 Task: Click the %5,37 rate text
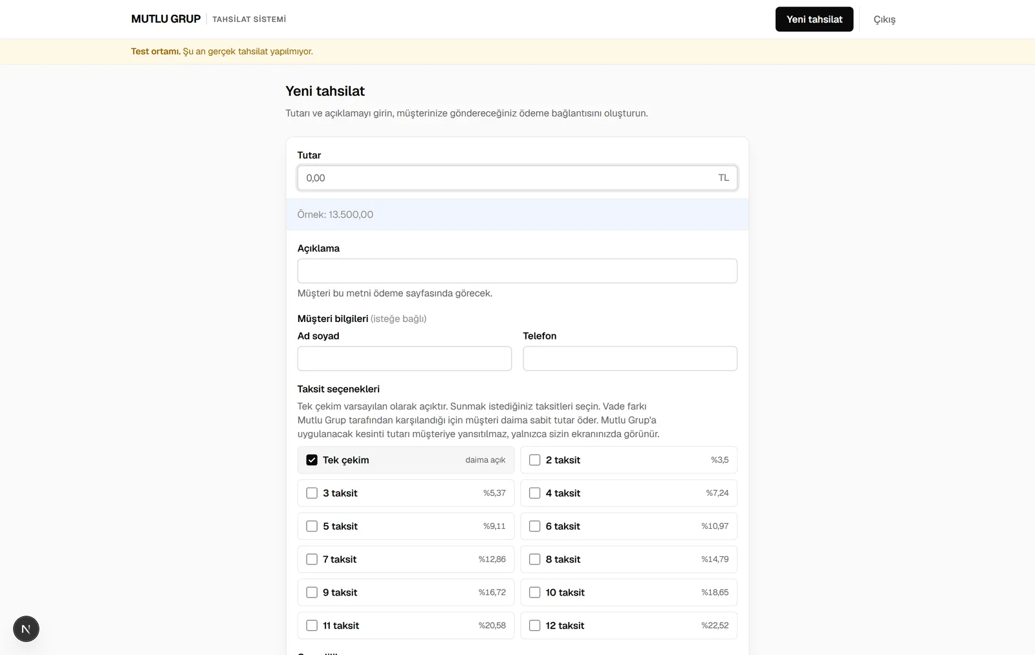pos(494,493)
